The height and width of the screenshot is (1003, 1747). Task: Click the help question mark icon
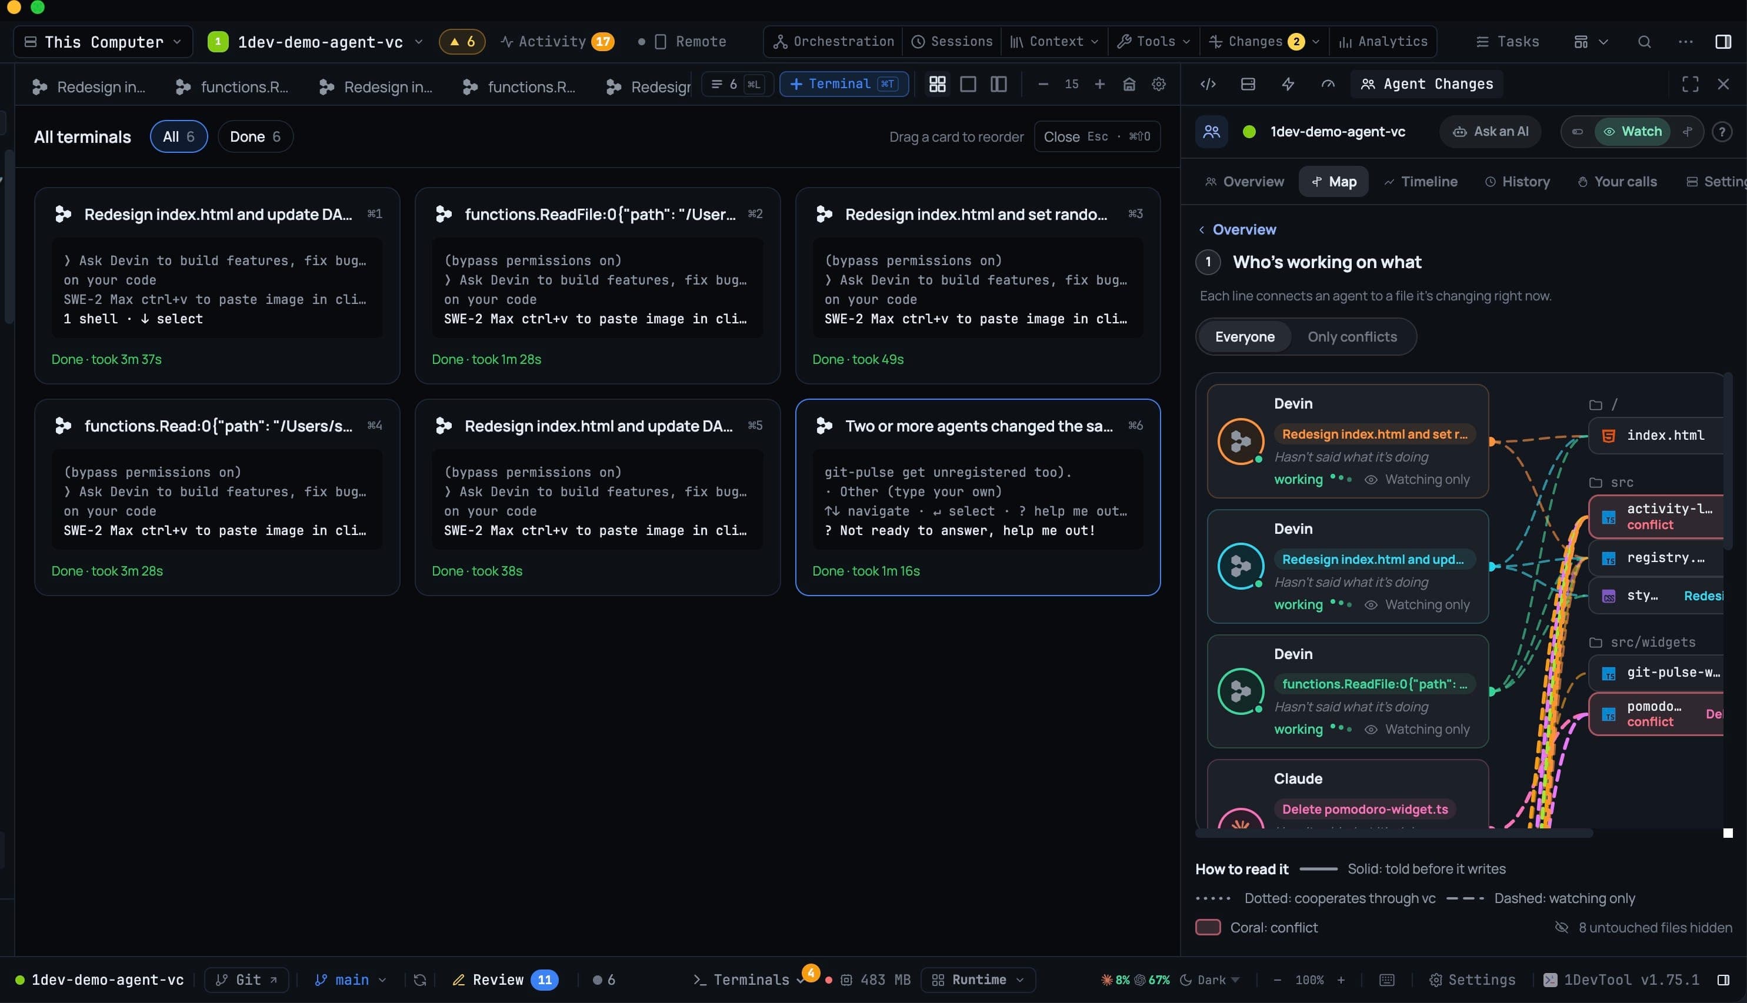point(1722,132)
